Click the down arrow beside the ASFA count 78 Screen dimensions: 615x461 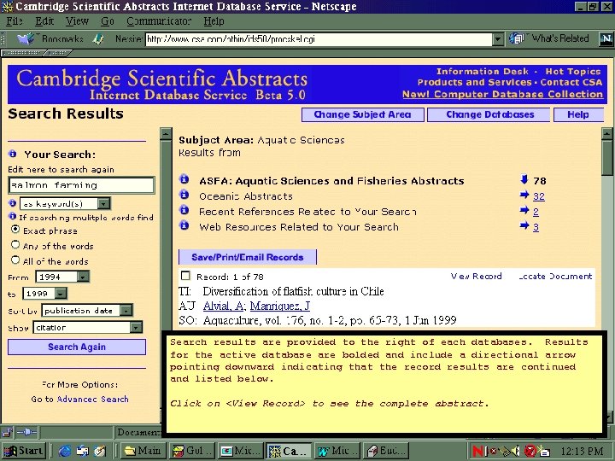[x=524, y=179]
